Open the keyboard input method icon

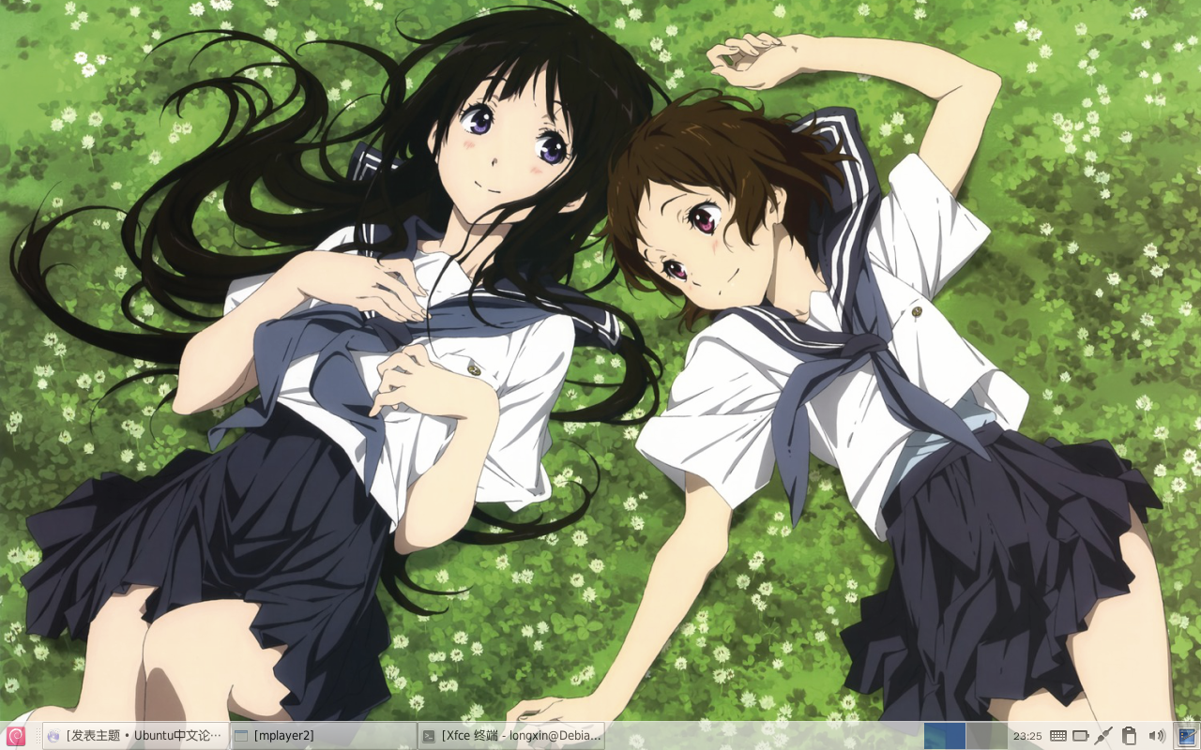[x=1057, y=736]
